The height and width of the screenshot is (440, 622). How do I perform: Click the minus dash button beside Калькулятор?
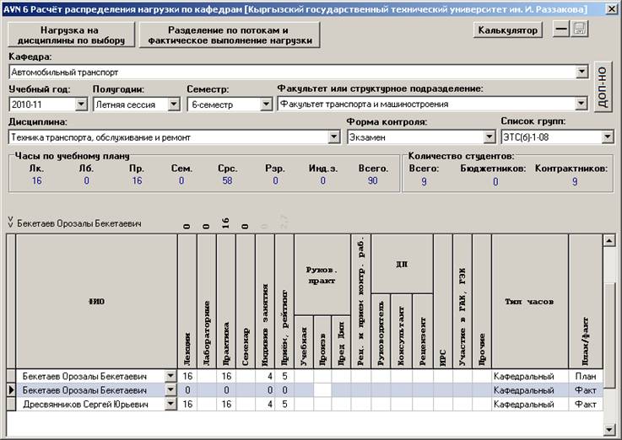pos(561,30)
